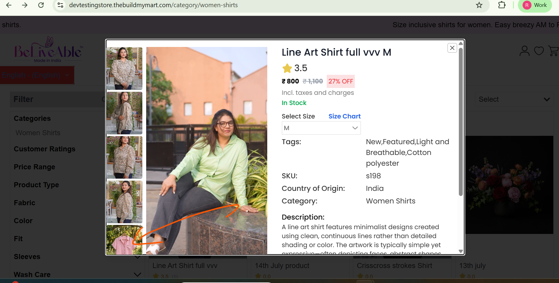Expand the Product Type filter
559x283 pixels.
pos(36,185)
